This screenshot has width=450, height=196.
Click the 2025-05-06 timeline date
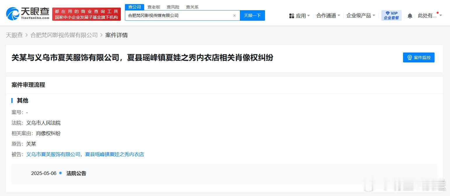pos(44,173)
